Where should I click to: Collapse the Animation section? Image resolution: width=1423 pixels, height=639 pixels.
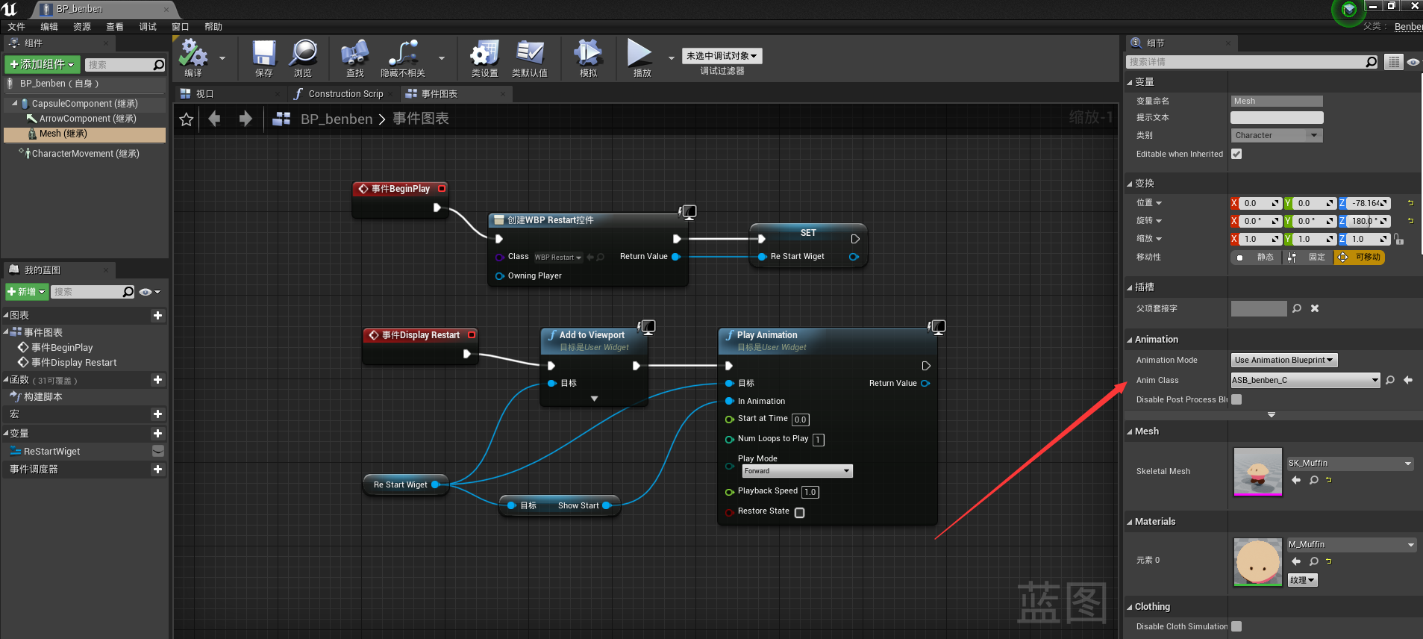(x=1130, y=340)
